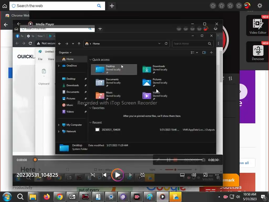
Task: Collapse the Recent section
Action: pyautogui.click(x=90, y=123)
